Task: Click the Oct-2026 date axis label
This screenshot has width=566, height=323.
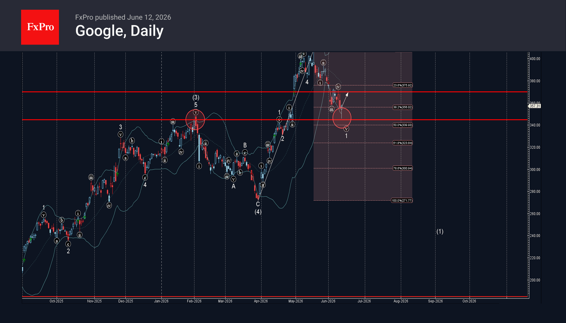Action: click(x=469, y=301)
